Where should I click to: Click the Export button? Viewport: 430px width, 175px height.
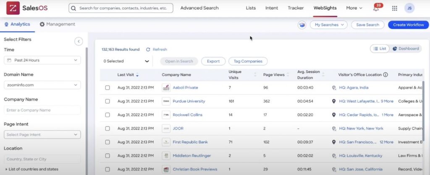[x=213, y=61]
